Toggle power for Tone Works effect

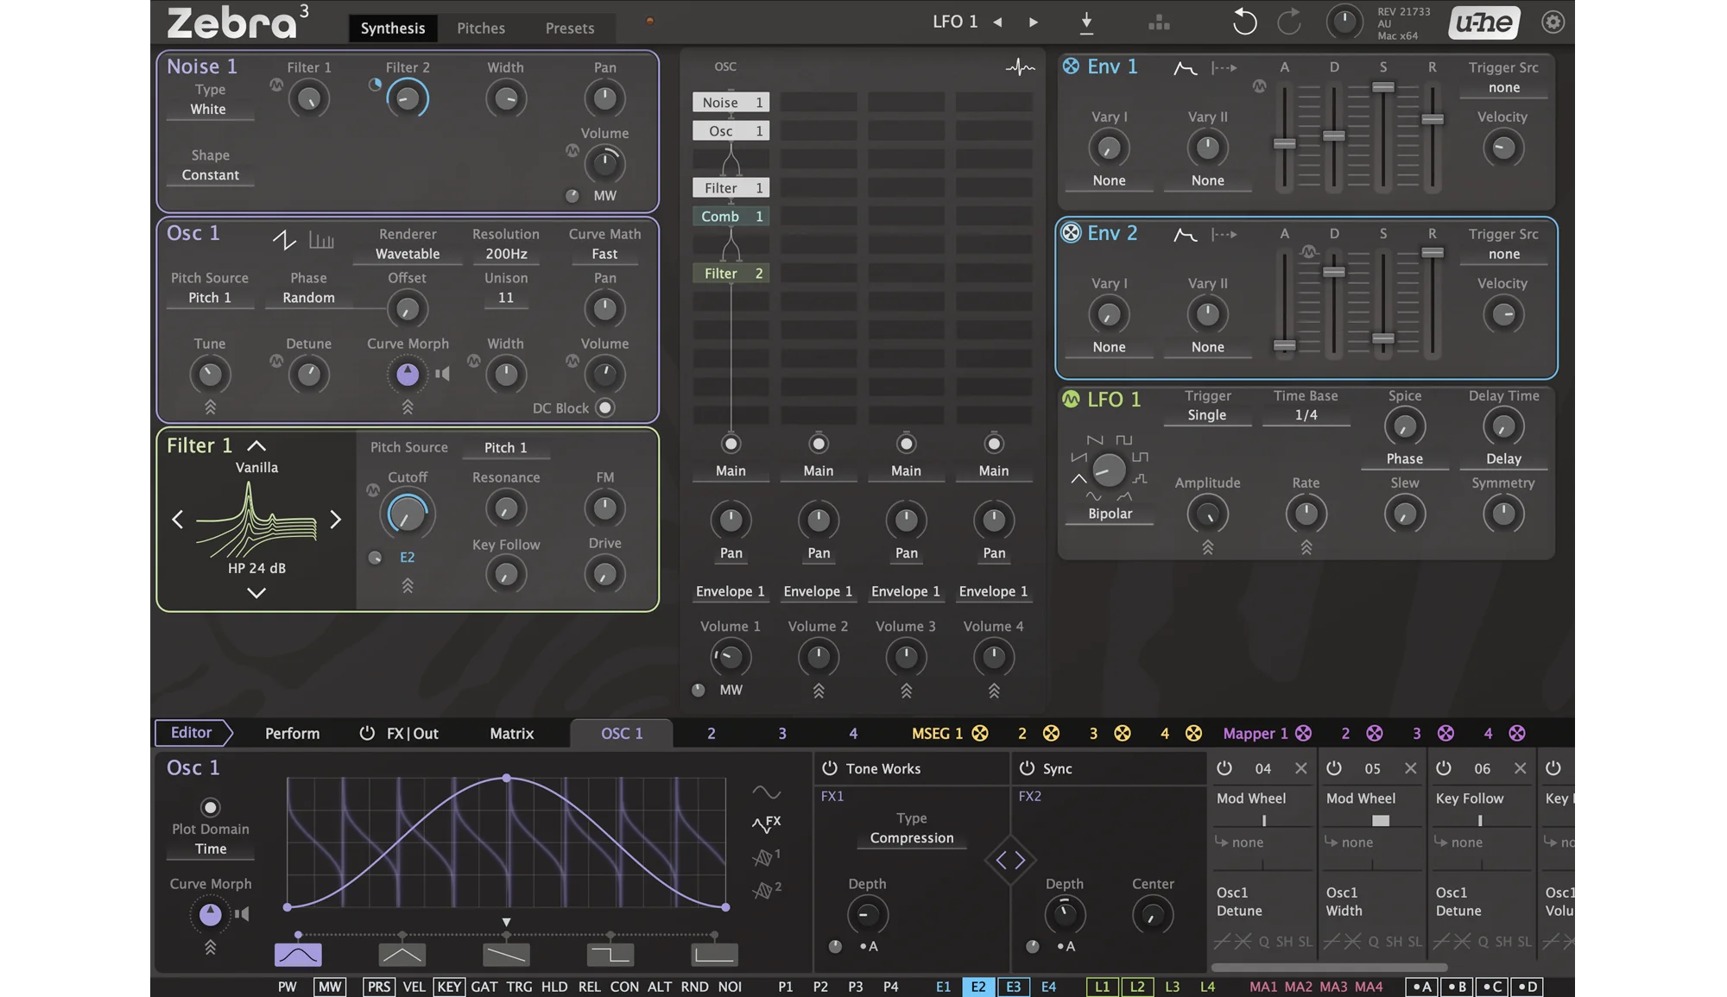coord(830,768)
